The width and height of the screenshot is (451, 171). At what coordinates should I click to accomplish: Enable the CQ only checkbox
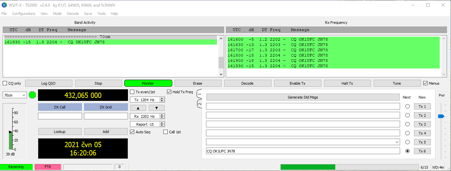tap(5, 83)
